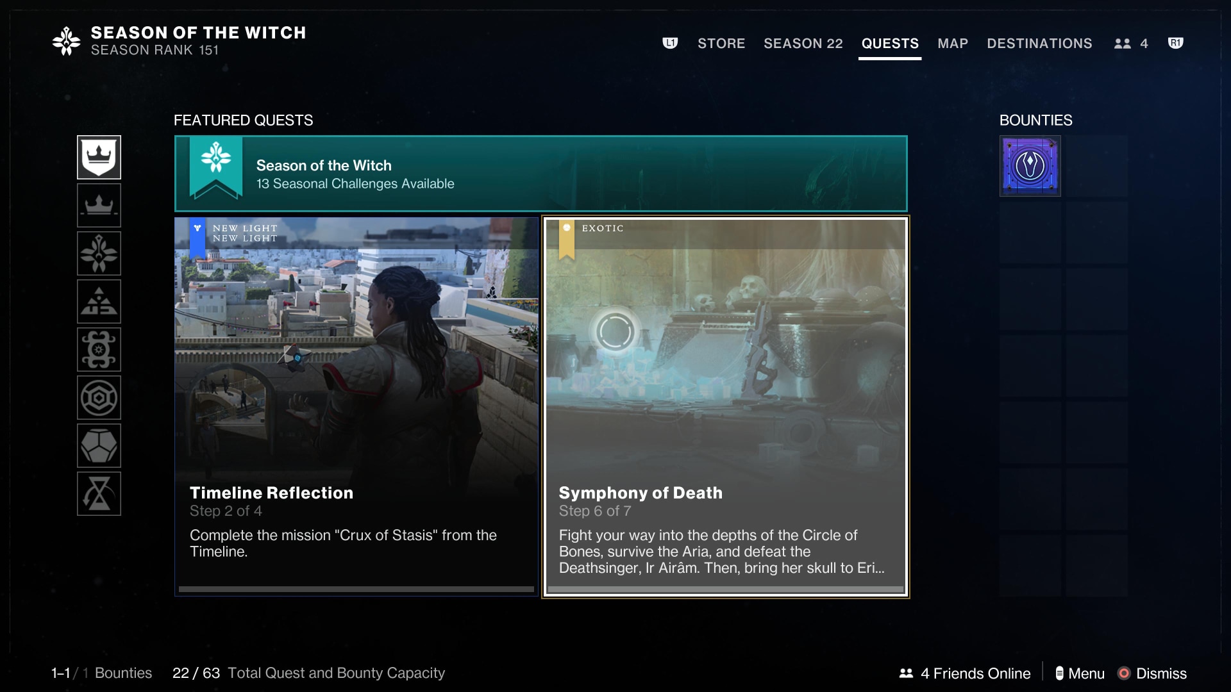Open the hourglass past quests category
1231x692 pixels.
pyautogui.click(x=99, y=493)
